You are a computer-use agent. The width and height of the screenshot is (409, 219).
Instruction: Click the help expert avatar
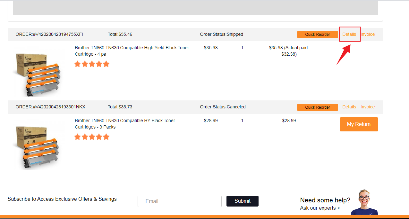pyautogui.click(x=365, y=202)
